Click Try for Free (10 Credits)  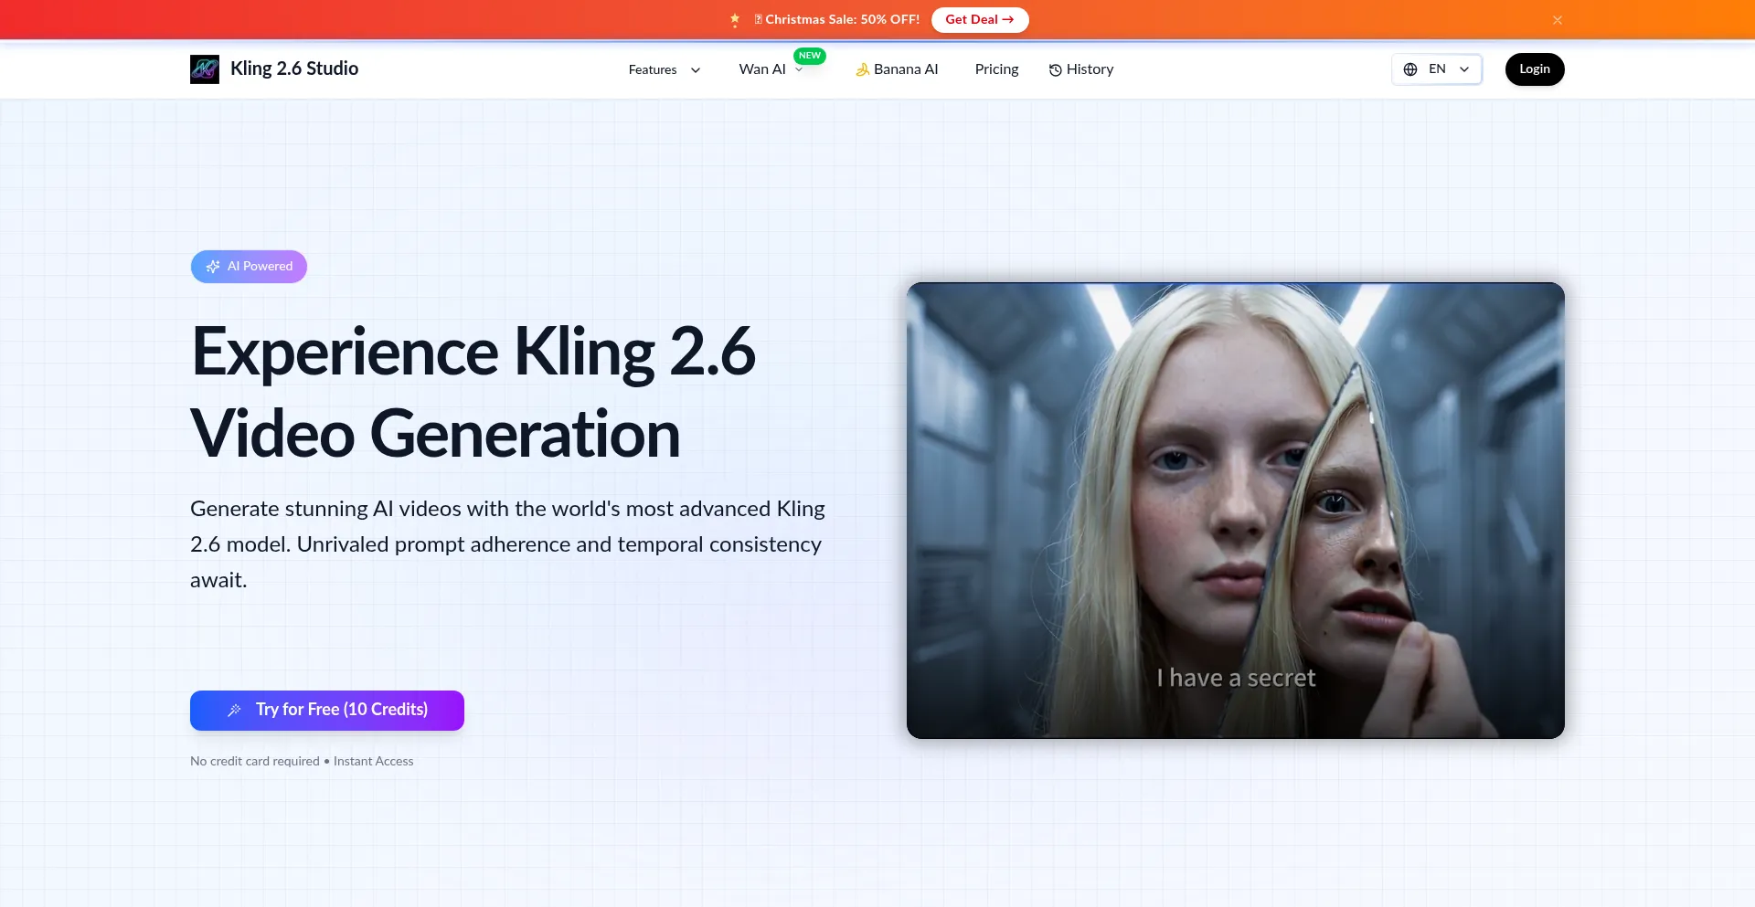pyautogui.click(x=326, y=710)
